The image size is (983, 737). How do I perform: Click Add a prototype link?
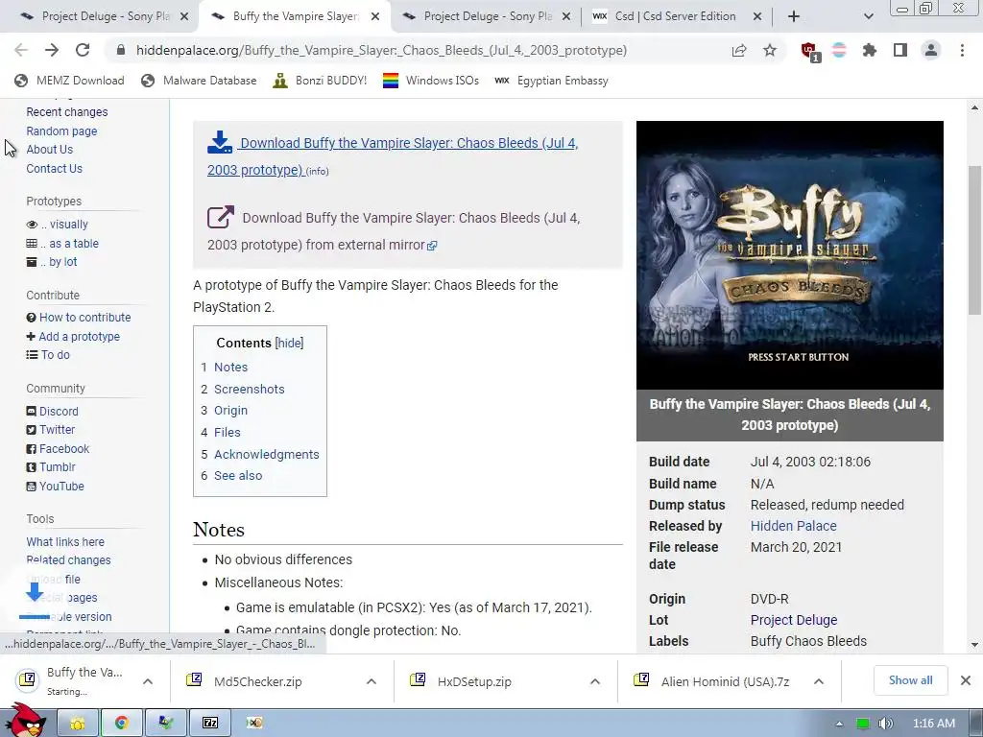tap(79, 337)
